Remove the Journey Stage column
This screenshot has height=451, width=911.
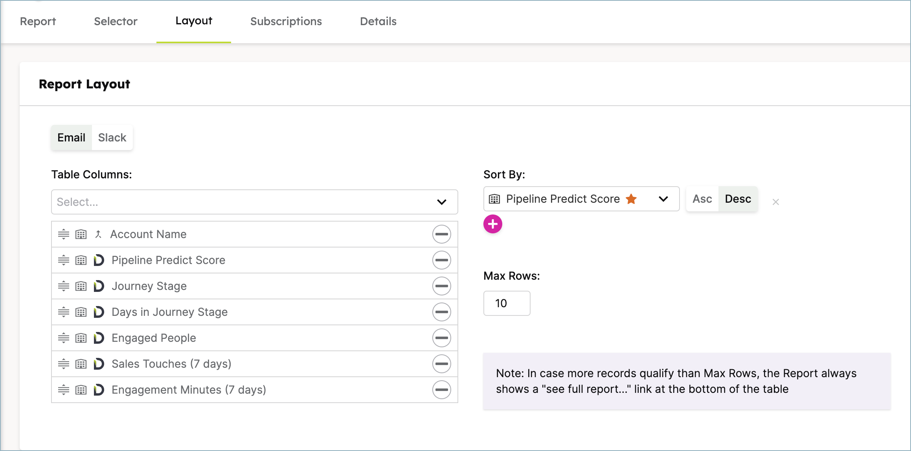(x=441, y=286)
